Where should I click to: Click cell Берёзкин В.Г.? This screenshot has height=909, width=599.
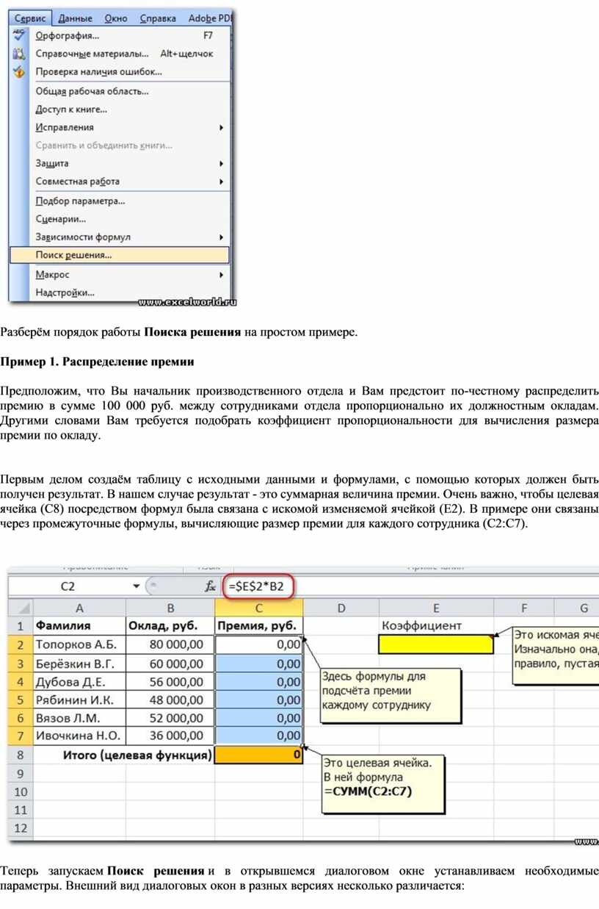coord(79,663)
